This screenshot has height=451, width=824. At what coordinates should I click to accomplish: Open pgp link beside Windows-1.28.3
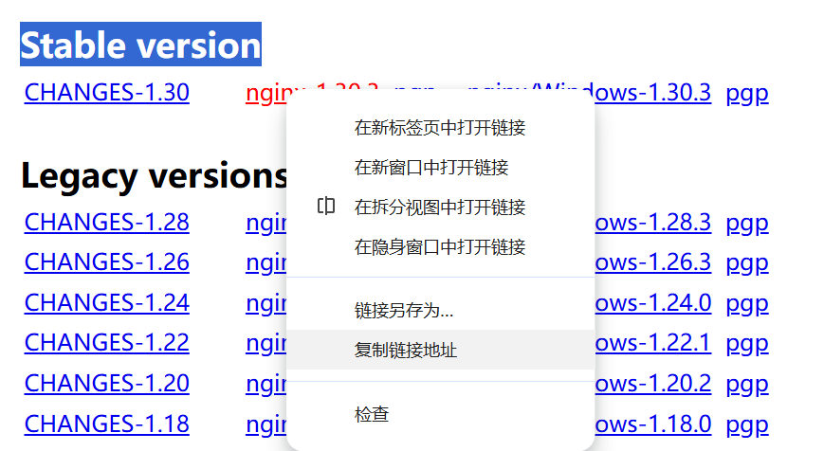[x=747, y=225]
